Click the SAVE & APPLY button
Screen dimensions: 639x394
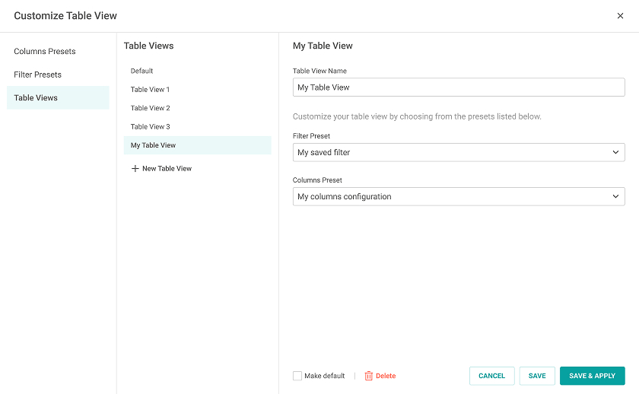(x=592, y=376)
